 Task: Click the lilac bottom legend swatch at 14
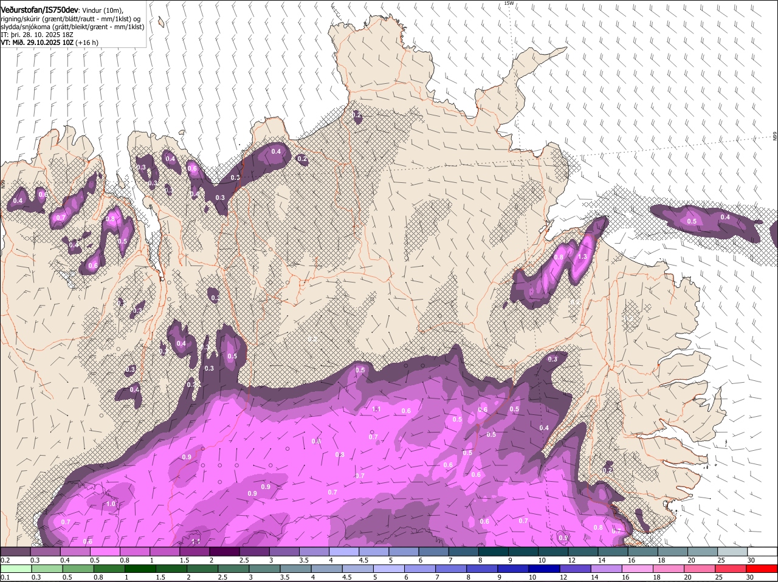coord(607,569)
